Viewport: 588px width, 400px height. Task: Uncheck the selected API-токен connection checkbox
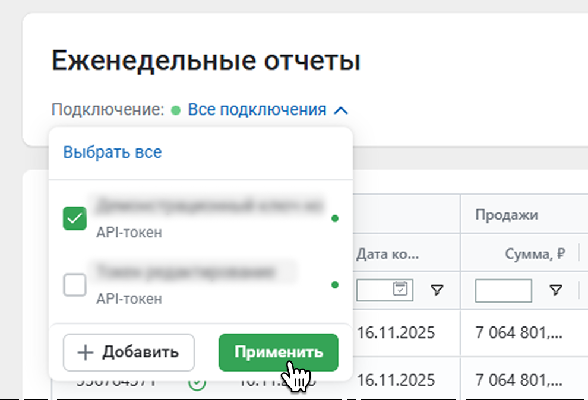tap(75, 218)
